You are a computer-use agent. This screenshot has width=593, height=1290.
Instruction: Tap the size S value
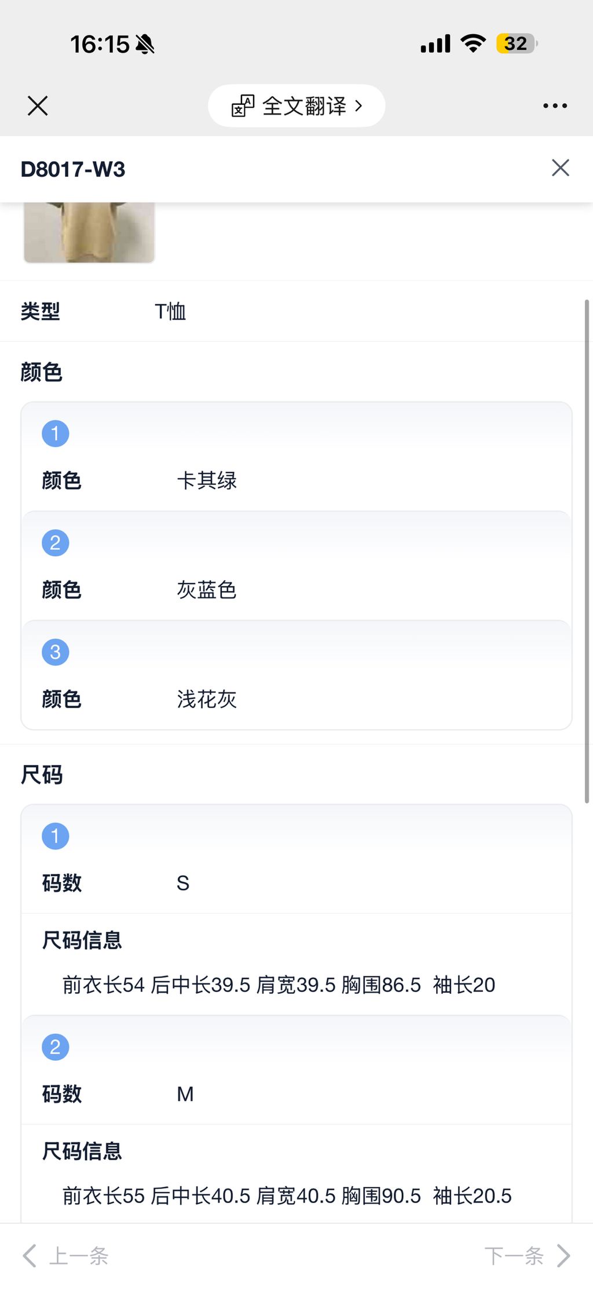tap(183, 883)
